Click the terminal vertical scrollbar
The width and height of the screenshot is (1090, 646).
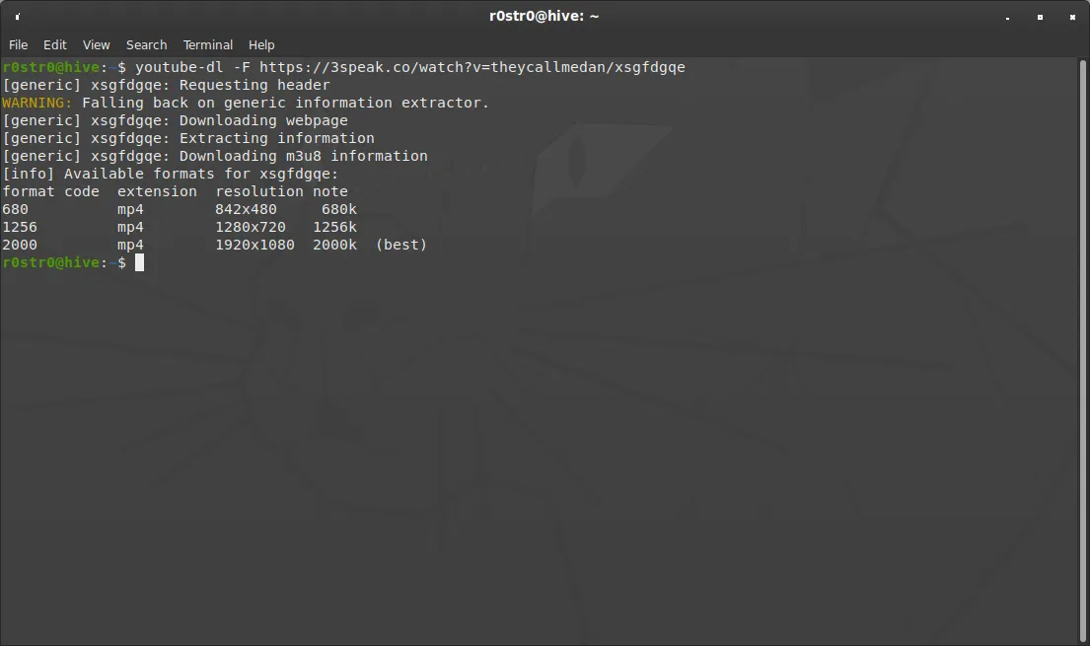[x=1082, y=351]
